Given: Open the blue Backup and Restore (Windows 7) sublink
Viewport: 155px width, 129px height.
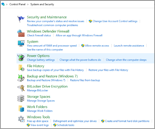Looking at the screenshot, I should point(46,80).
